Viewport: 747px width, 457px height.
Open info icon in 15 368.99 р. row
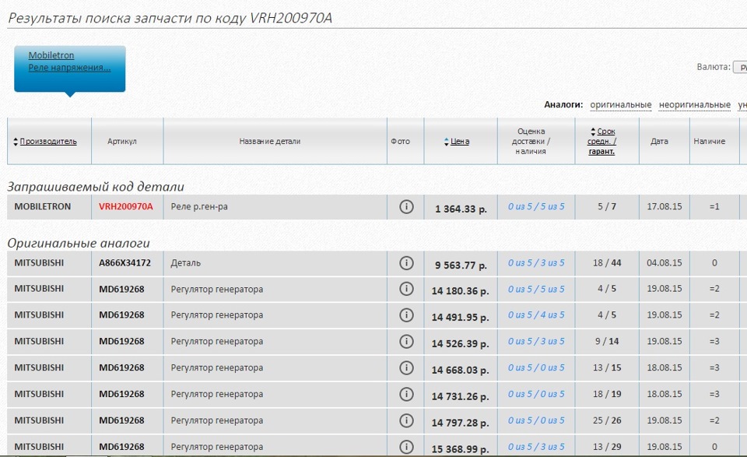(406, 447)
